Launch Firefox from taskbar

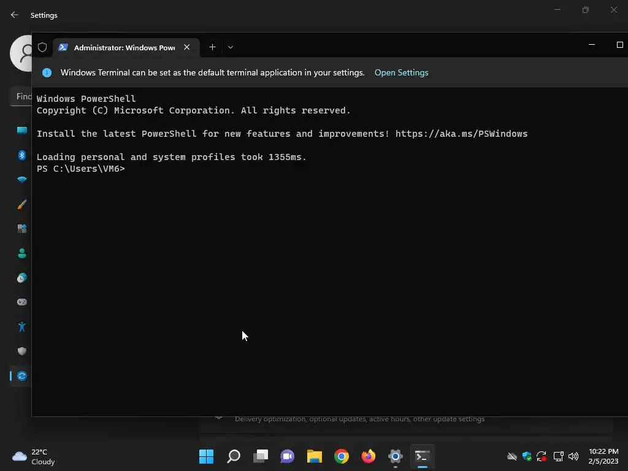(x=369, y=456)
